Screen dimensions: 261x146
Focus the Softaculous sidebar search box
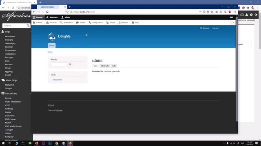coord(15,26)
